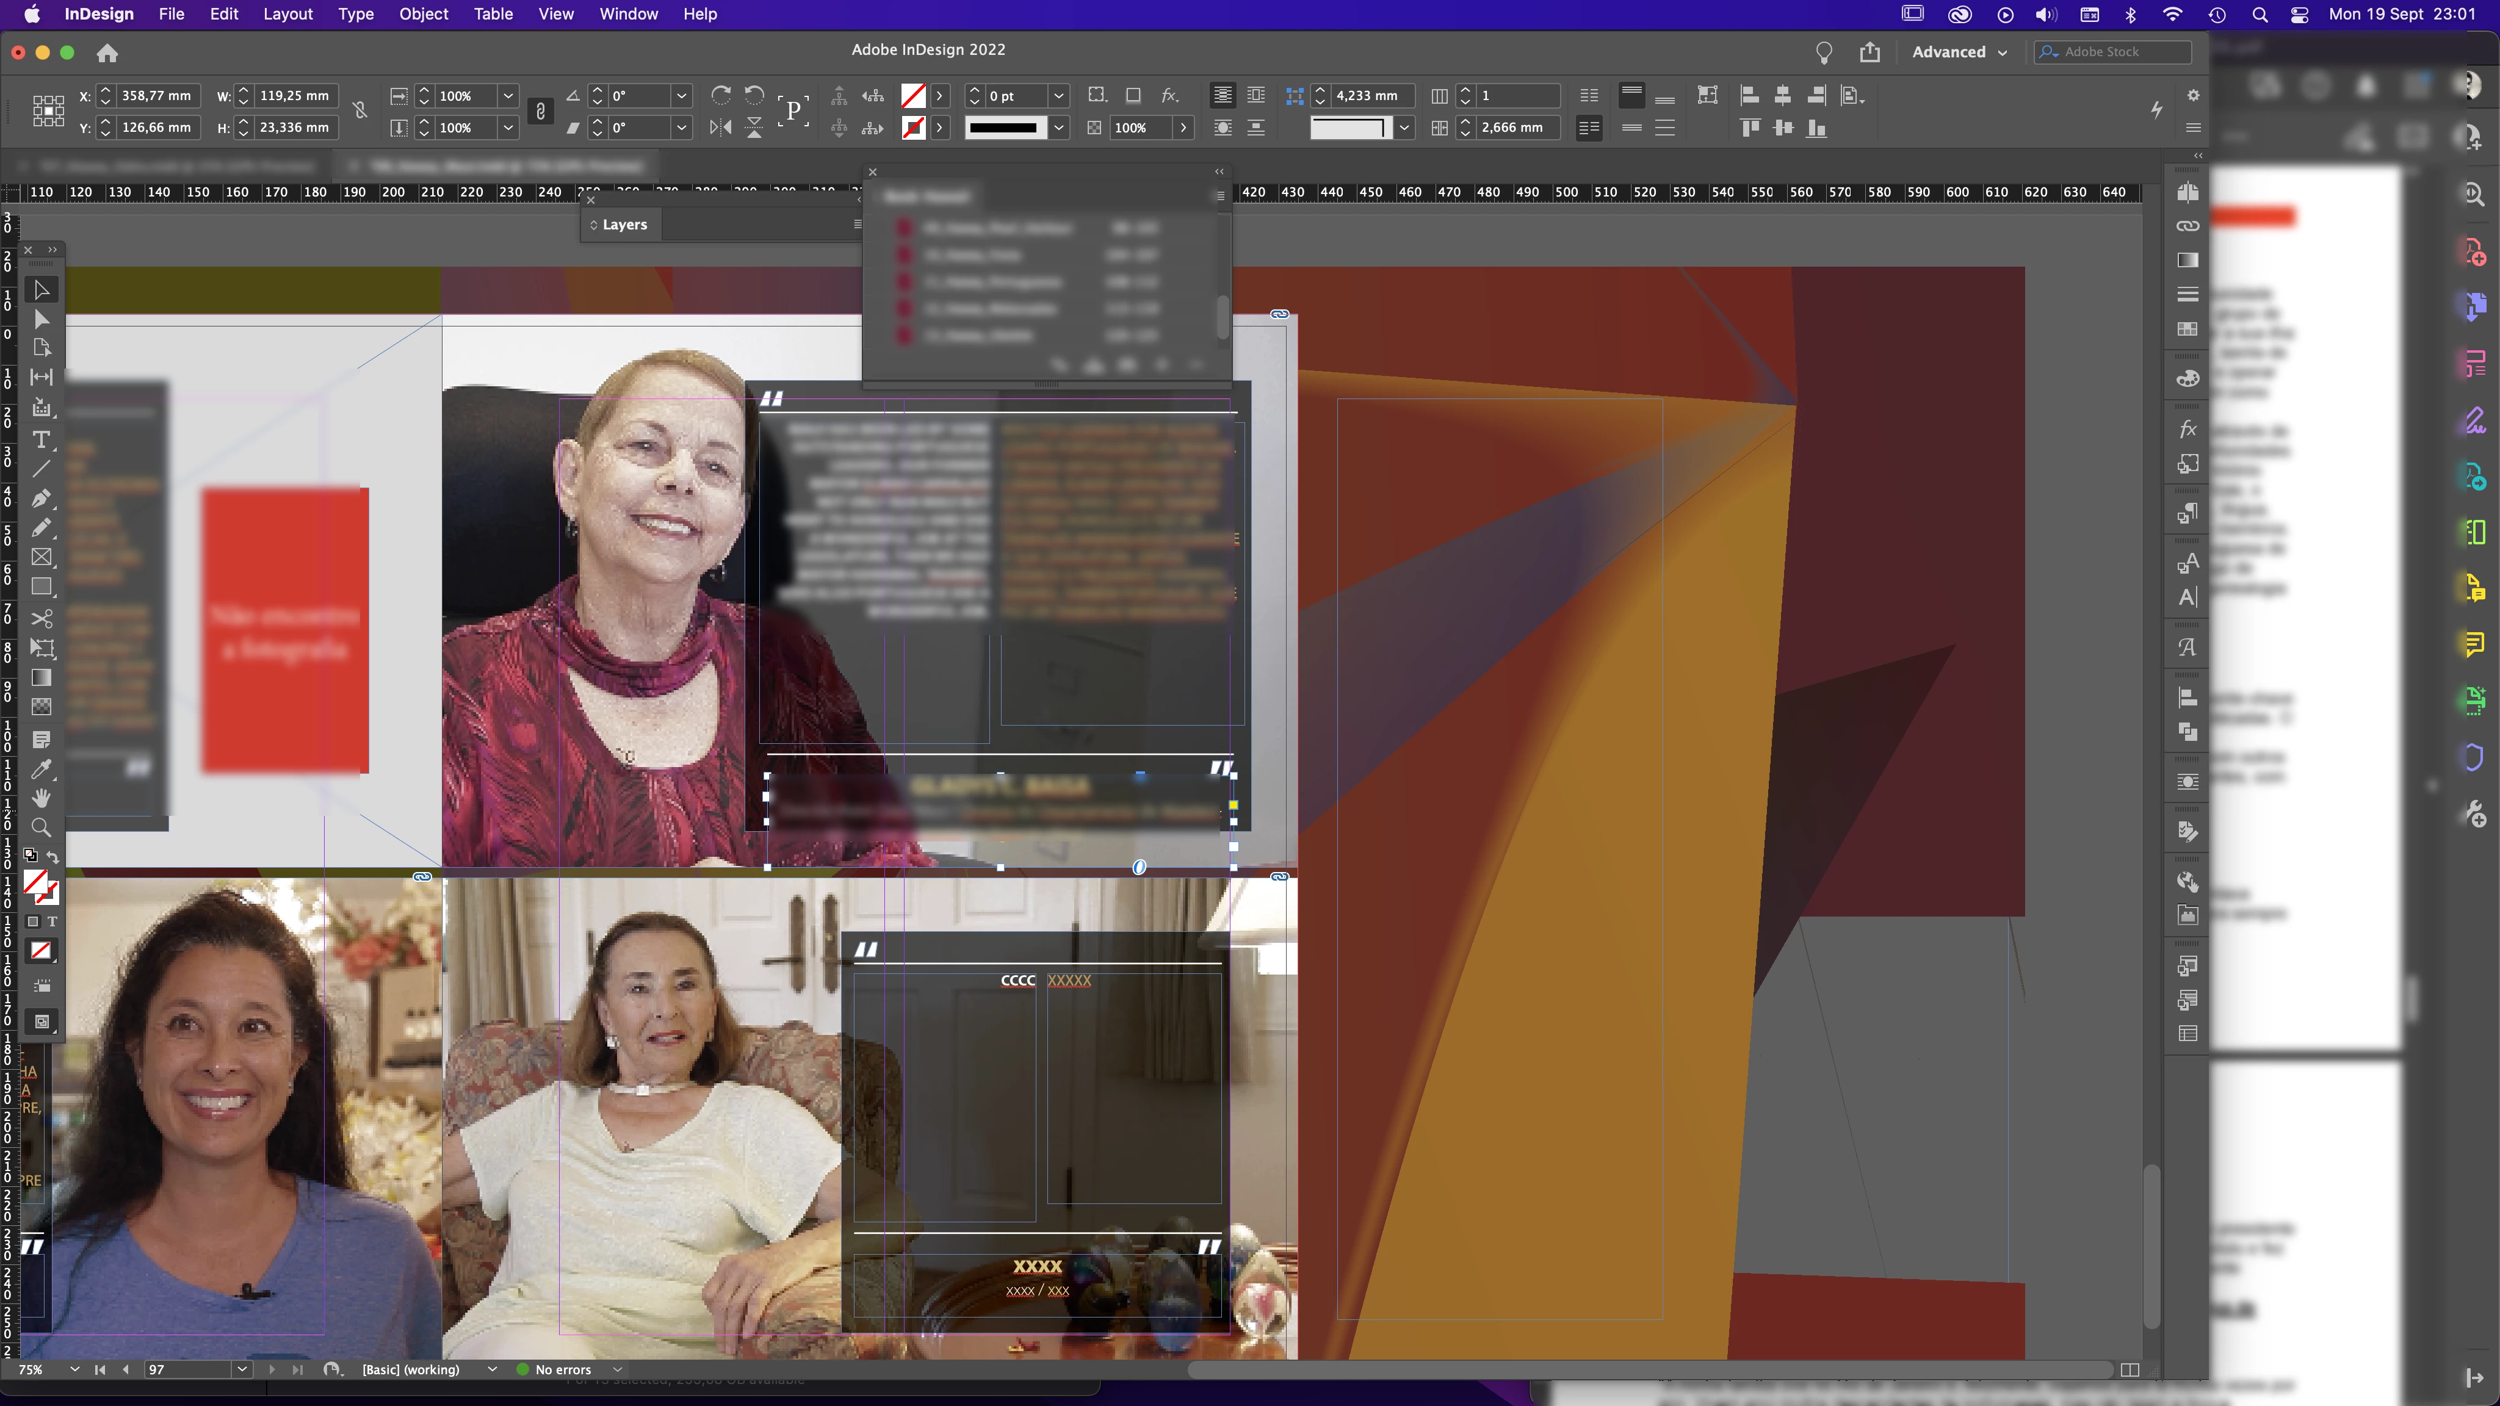Choose the Scissors tool
The width and height of the screenshot is (2500, 1406).
[41, 618]
